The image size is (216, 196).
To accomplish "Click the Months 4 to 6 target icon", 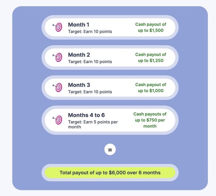I will [x=58, y=120].
